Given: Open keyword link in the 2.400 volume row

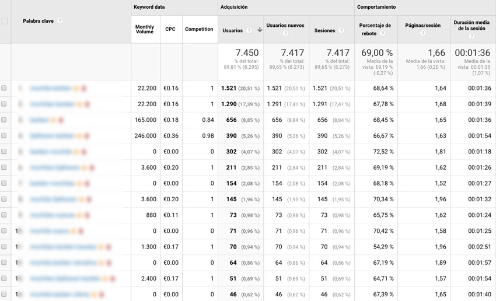Looking at the screenshot, I should click(x=65, y=279).
